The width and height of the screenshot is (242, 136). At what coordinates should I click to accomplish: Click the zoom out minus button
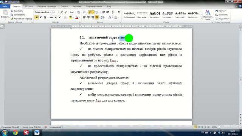pos(219,127)
